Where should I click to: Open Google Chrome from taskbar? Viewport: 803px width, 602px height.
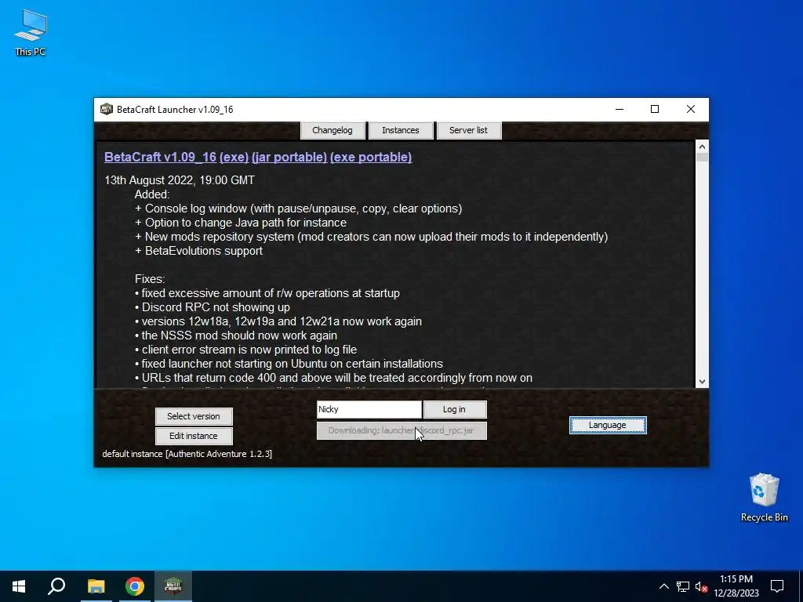point(134,586)
